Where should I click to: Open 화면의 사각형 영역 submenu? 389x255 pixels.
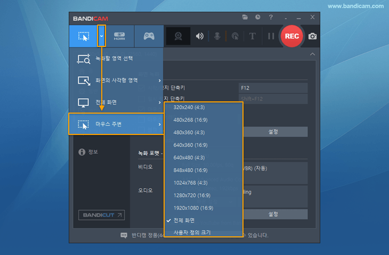(x=116, y=81)
